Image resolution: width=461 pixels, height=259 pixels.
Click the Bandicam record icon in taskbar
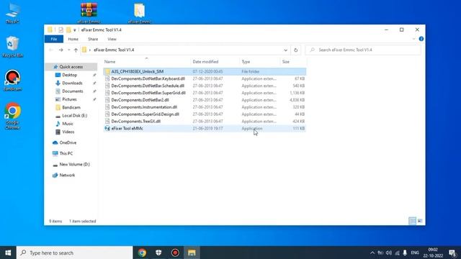[175, 253]
